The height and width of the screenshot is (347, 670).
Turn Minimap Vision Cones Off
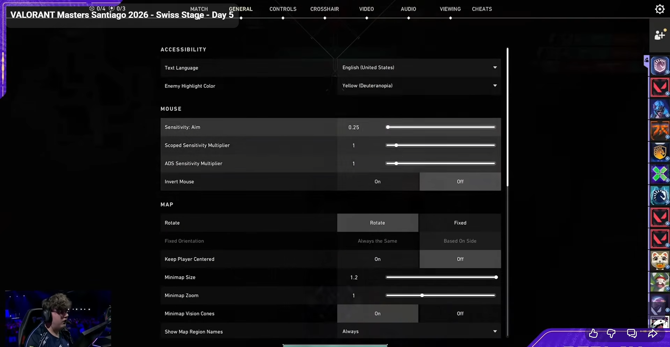[x=460, y=313]
